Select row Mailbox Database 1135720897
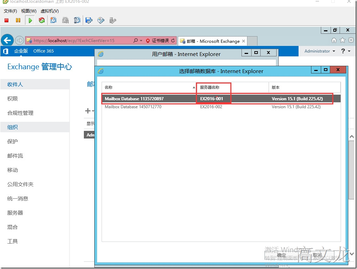The height and width of the screenshot is (269, 357). (x=221, y=98)
